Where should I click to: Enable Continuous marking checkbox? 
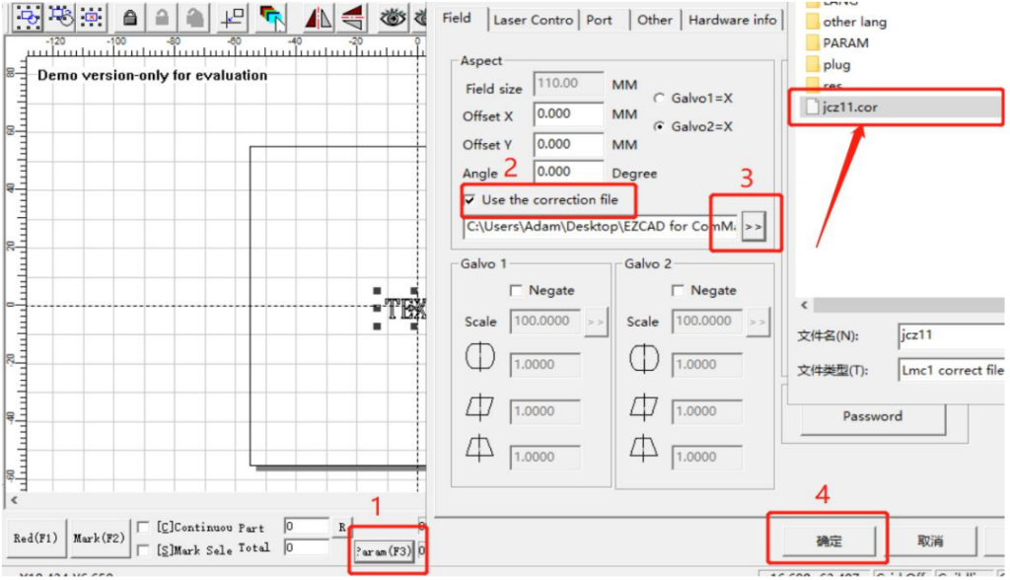[x=144, y=528]
